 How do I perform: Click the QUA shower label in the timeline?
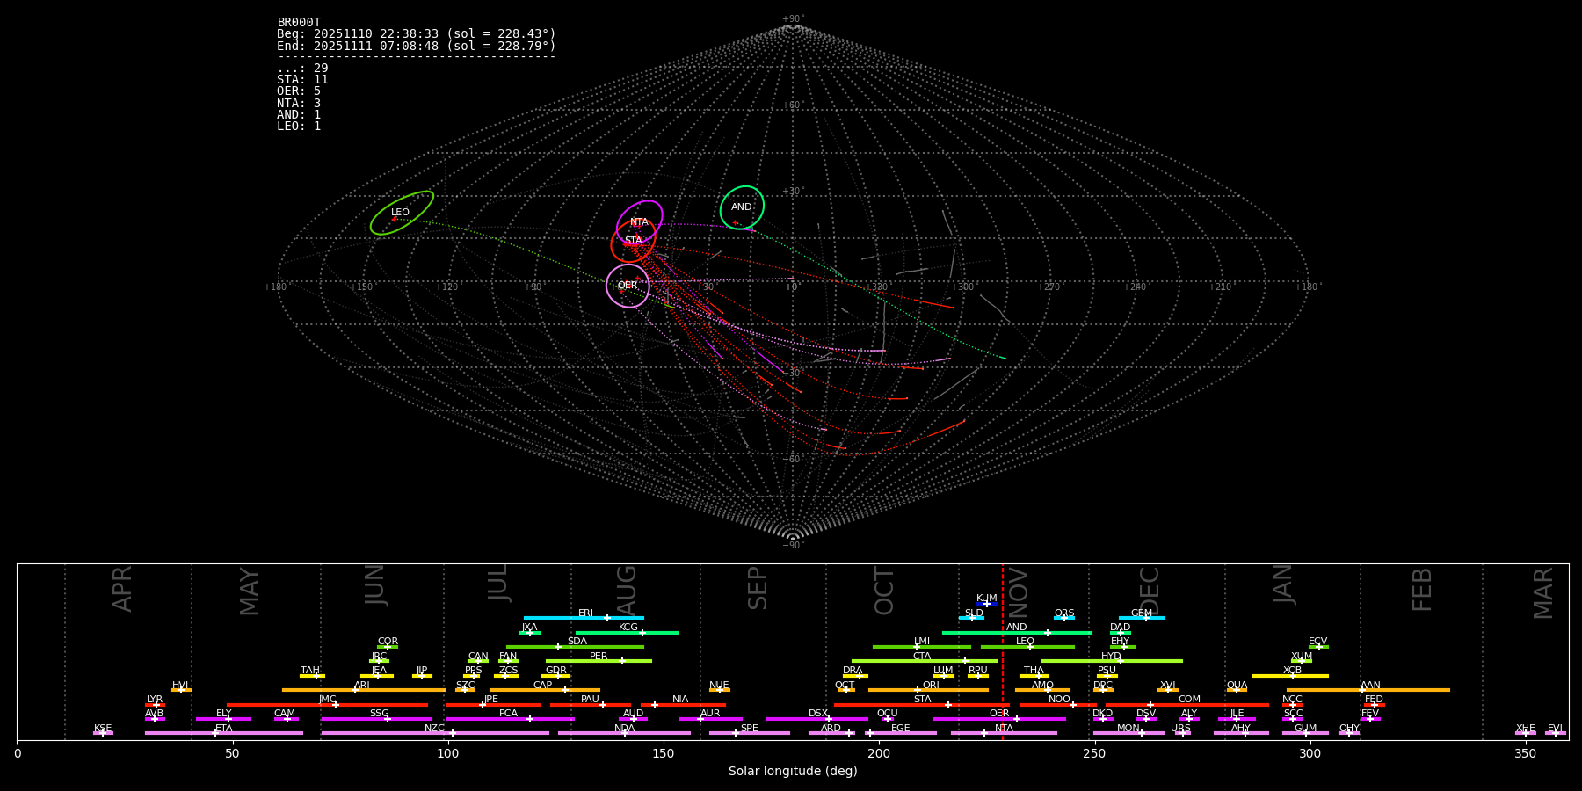tap(1237, 686)
